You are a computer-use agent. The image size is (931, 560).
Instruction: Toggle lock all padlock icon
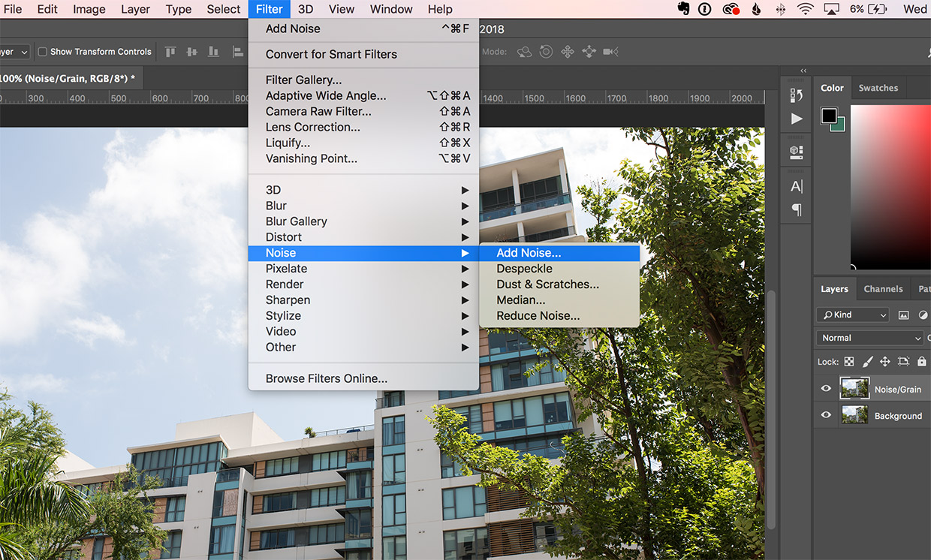click(922, 361)
